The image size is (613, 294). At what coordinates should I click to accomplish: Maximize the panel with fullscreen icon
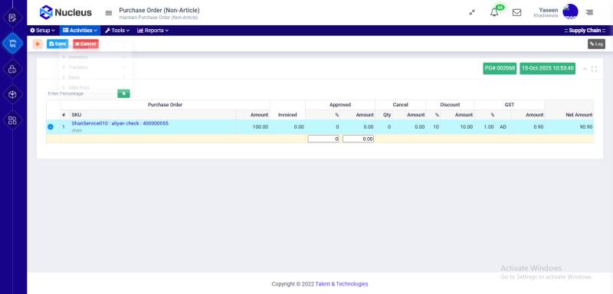click(595, 69)
